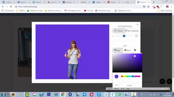The height and width of the screenshot is (97, 174).
Task: Bookmark the page with the star icon
Action: (x=148, y=6)
